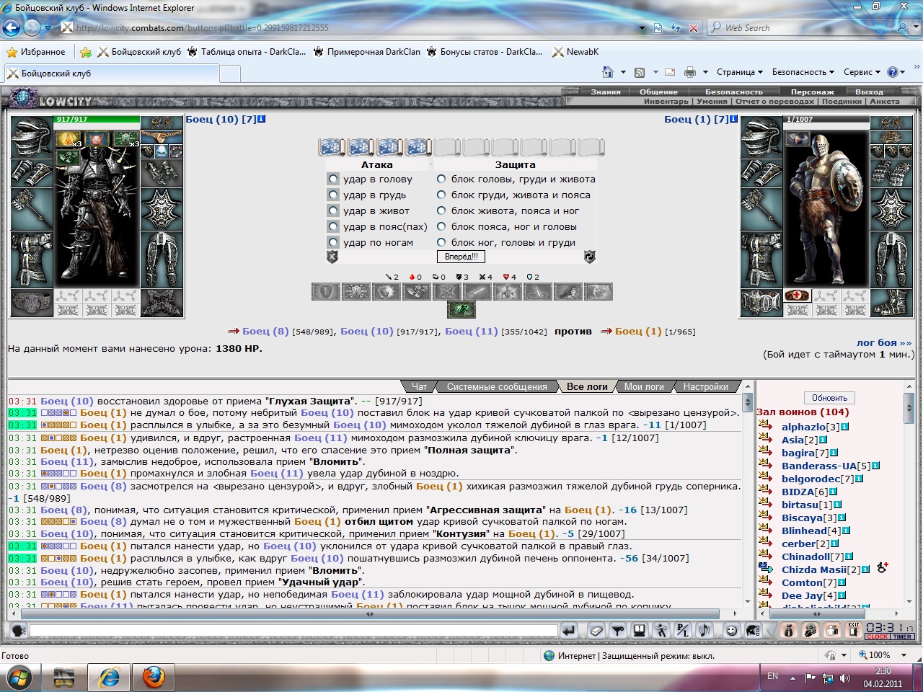Click the speaker head icon left of chat input
923x692 pixels.
click(19, 631)
